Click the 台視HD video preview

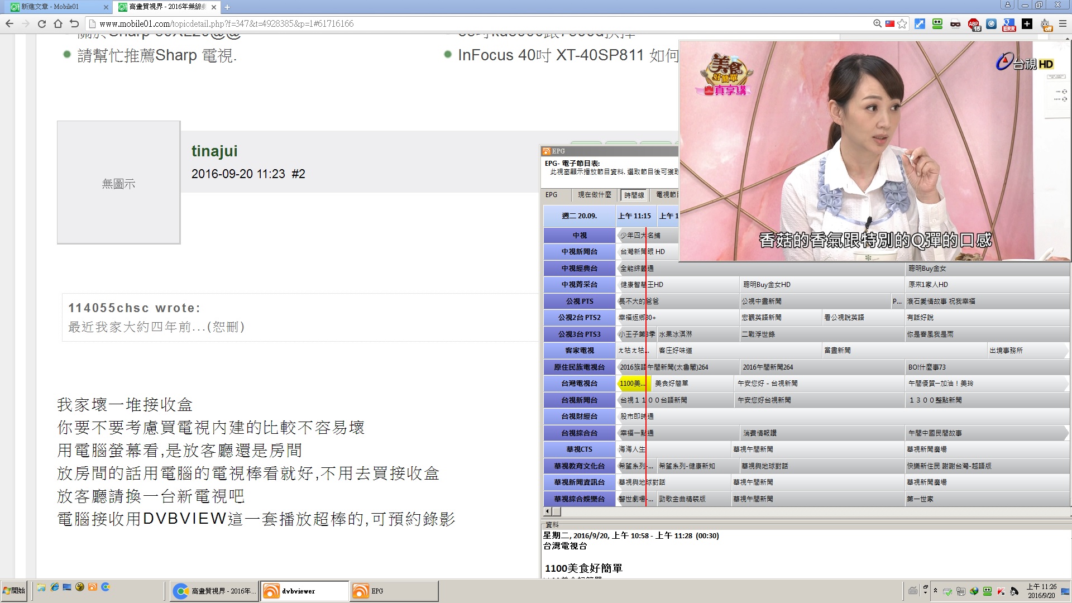(874, 151)
